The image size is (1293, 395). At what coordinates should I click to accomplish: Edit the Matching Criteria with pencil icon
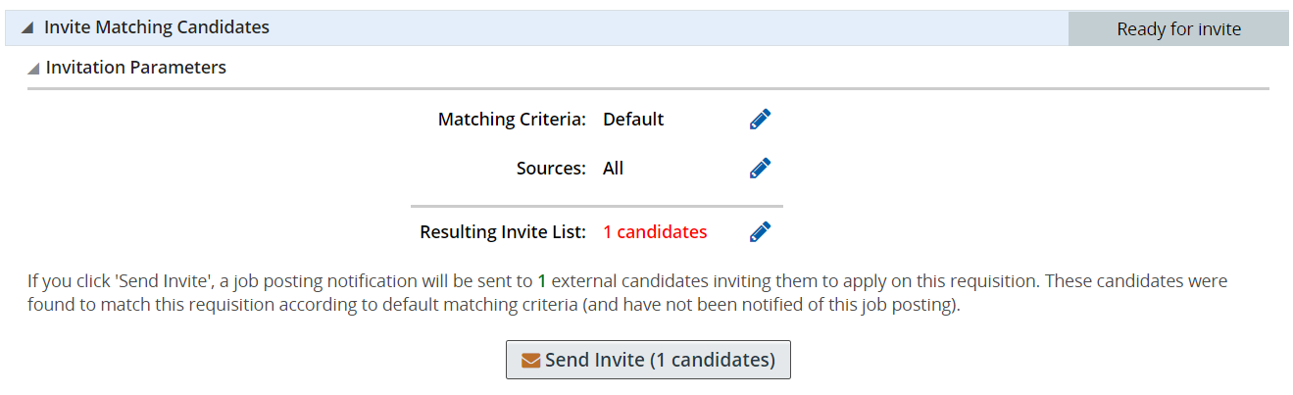(x=760, y=120)
